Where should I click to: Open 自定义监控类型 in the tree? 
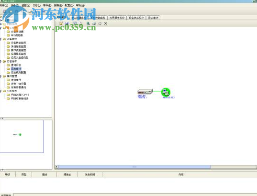[20, 58]
